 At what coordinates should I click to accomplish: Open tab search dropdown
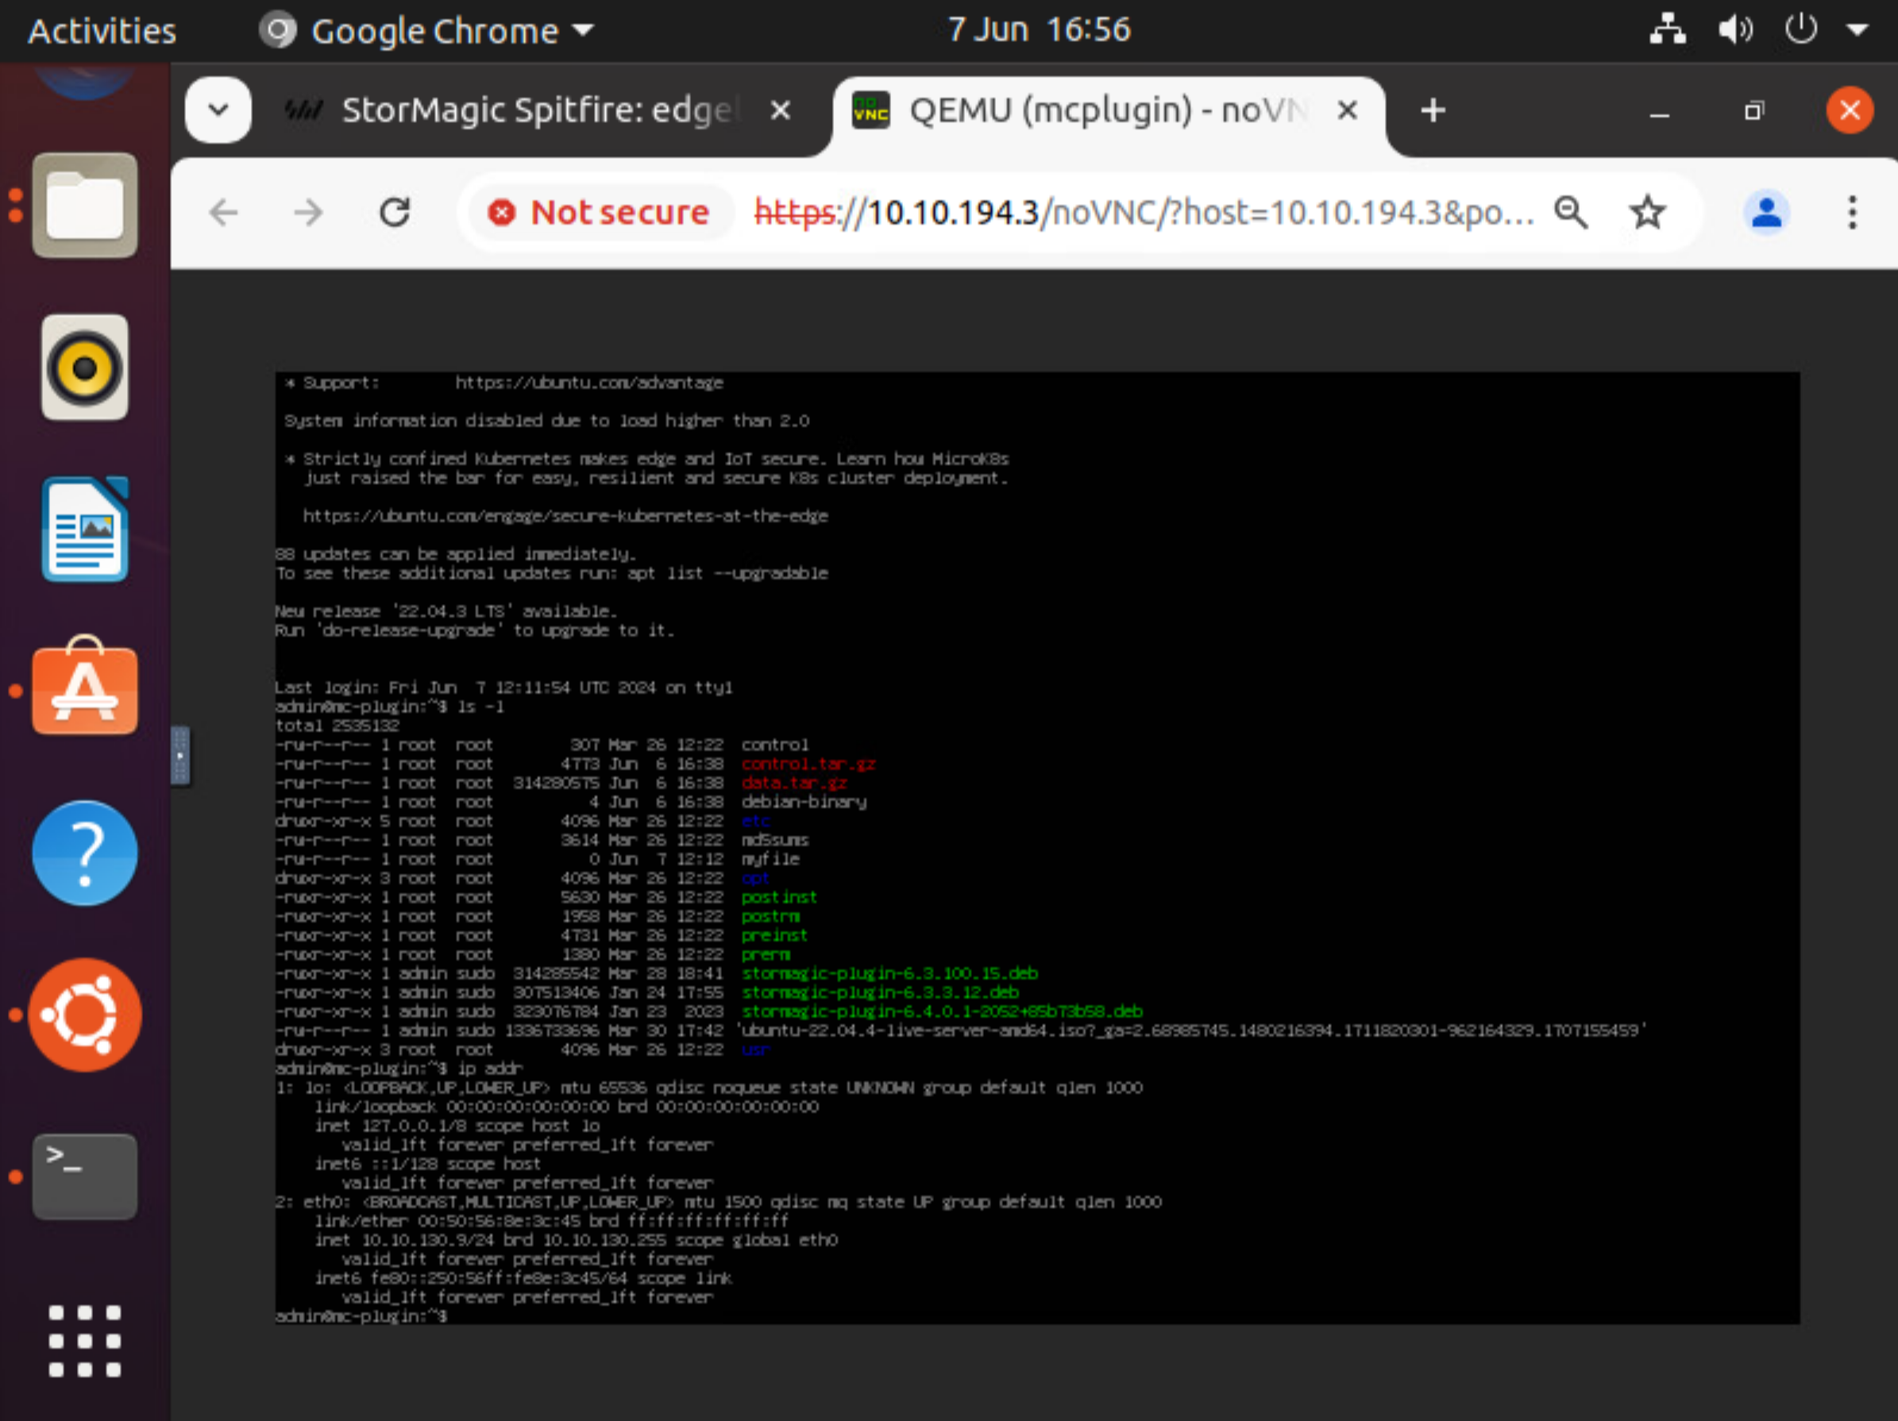point(218,110)
